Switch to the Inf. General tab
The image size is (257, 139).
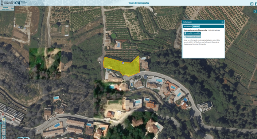[187, 26]
